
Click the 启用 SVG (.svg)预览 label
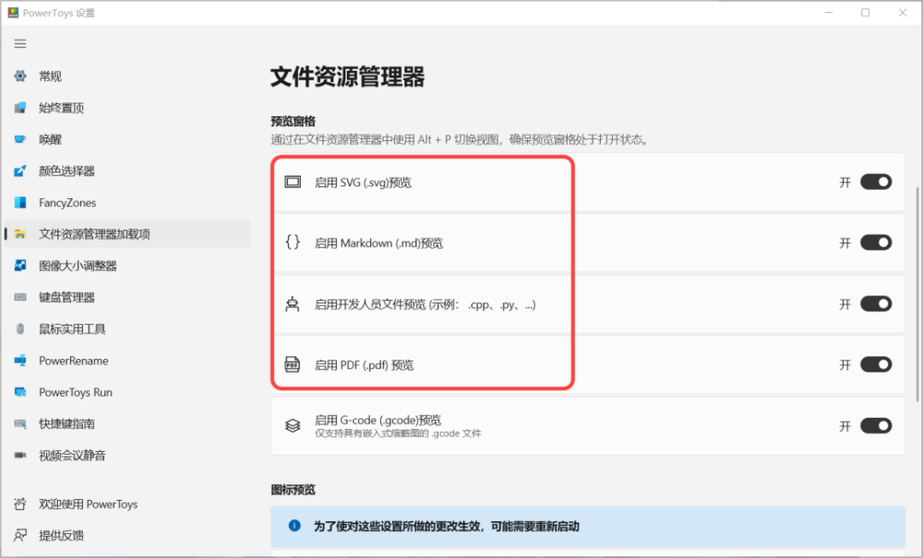click(x=363, y=183)
